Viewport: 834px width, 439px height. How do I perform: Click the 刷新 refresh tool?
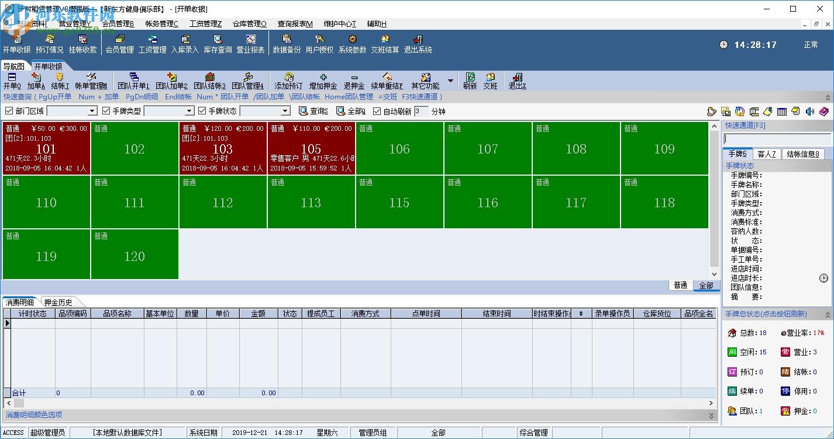tap(470, 81)
